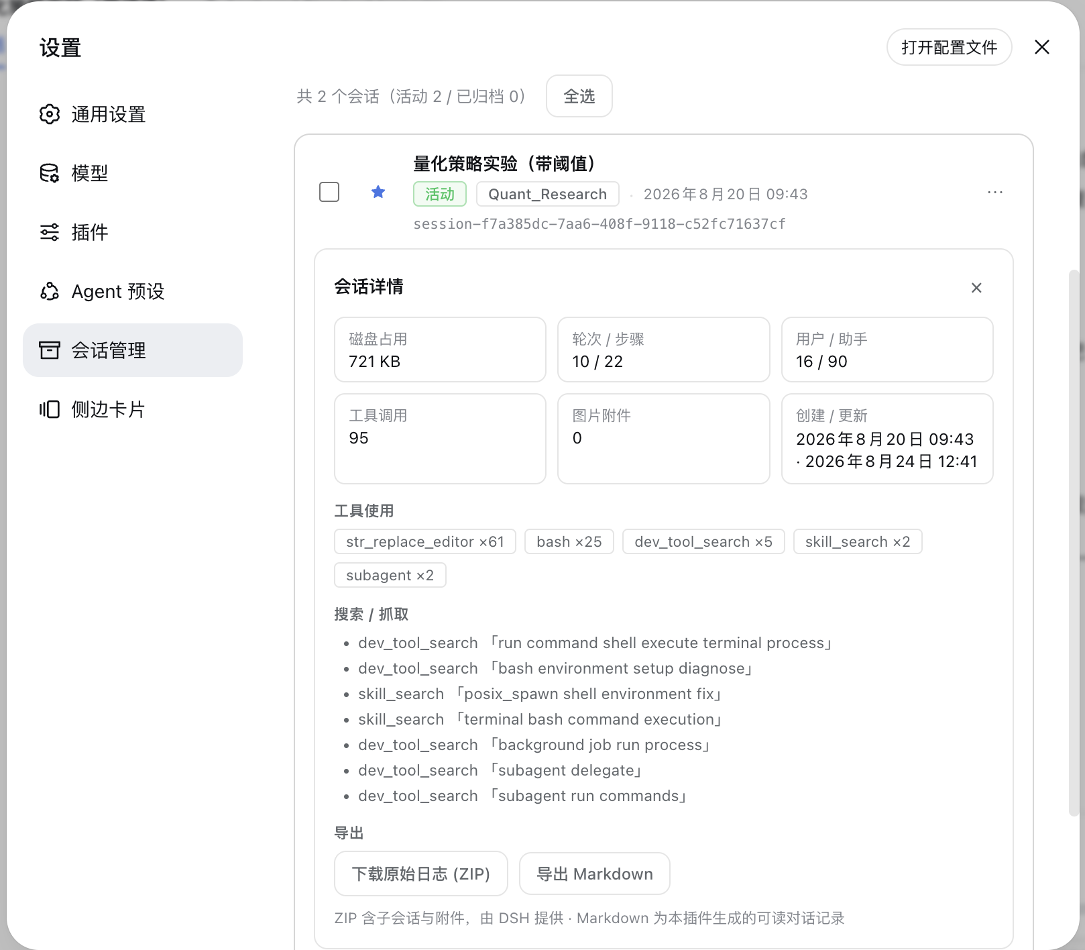Go to 通用设置 menu item
Image resolution: width=1085 pixels, height=950 pixels.
point(133,114)
